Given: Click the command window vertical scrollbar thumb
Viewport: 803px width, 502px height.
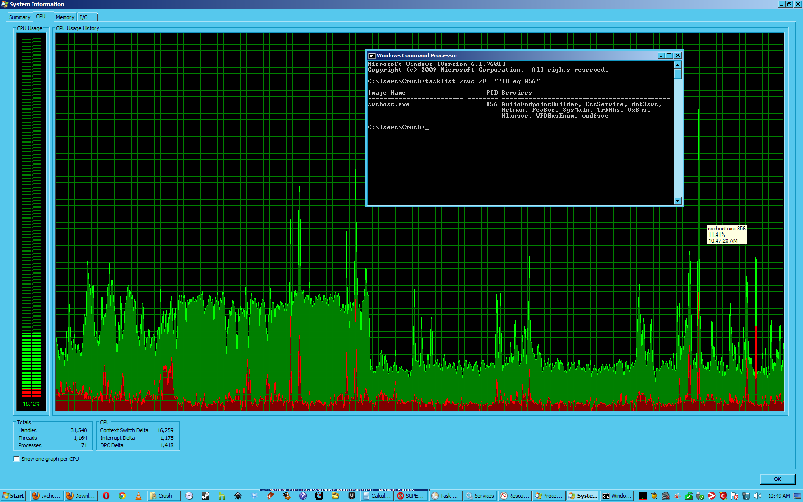Looking at the screenshot, I should [x=677, y=74].
